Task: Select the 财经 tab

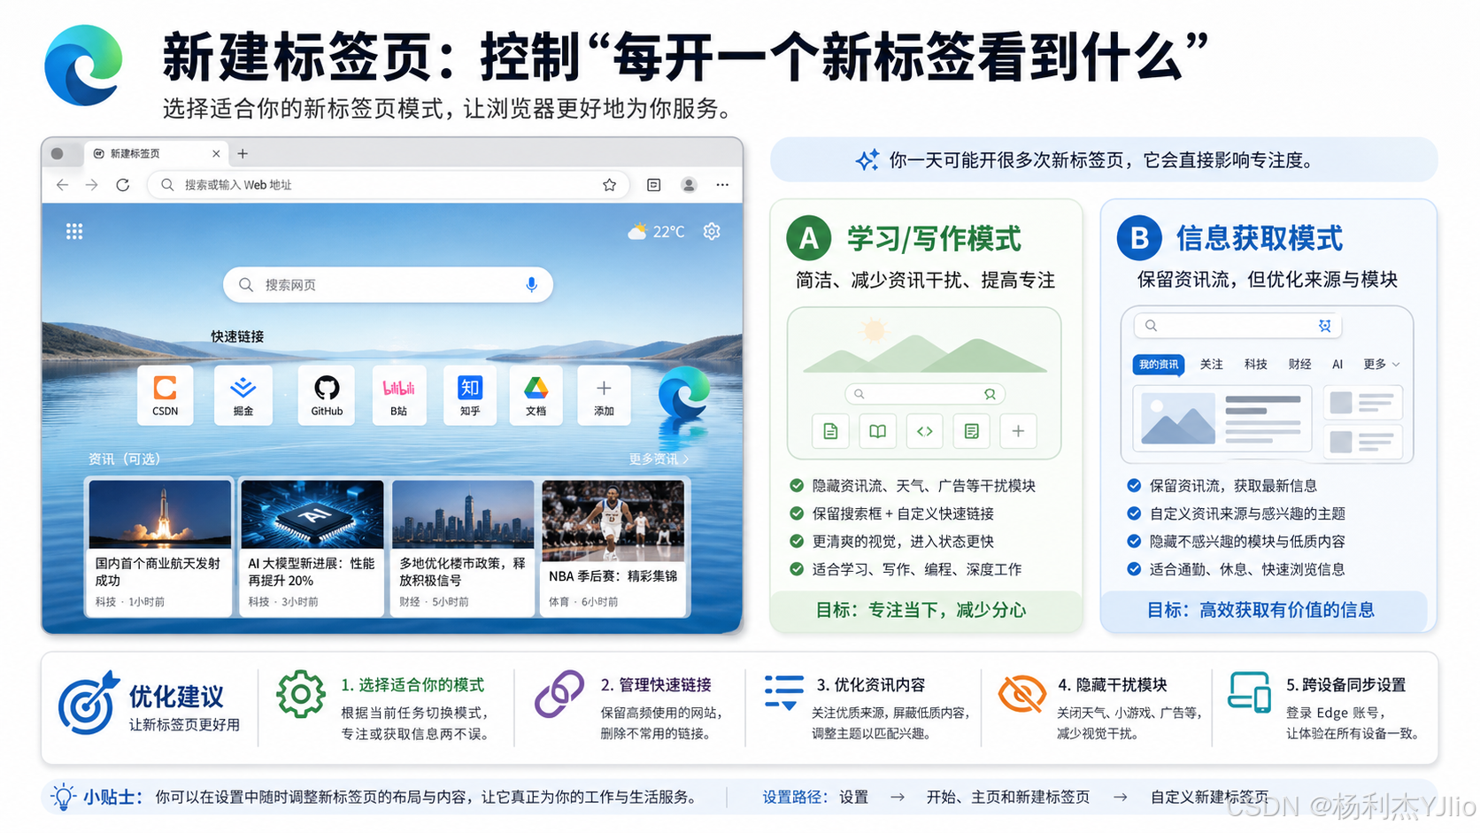Action: [1299, 364]
